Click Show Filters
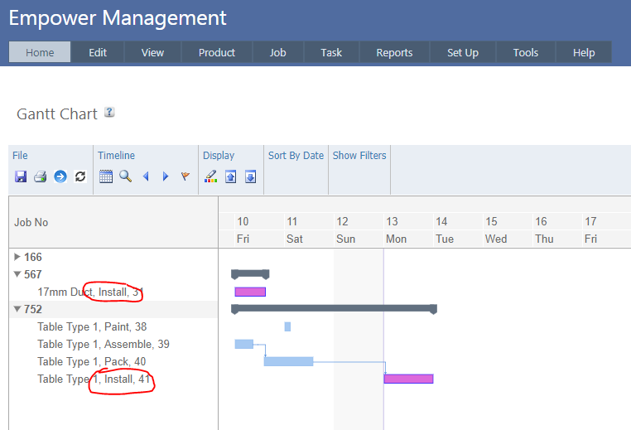The height and width of the screenshot is (430, 631). pos(359,155)
